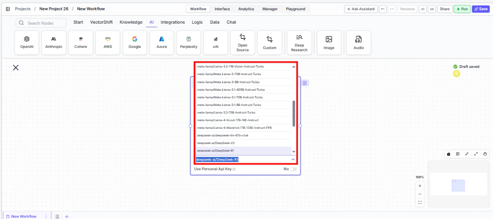Zoom in with the plus button
This screenshot has height=219, width=493.
[x=420, y=186]
